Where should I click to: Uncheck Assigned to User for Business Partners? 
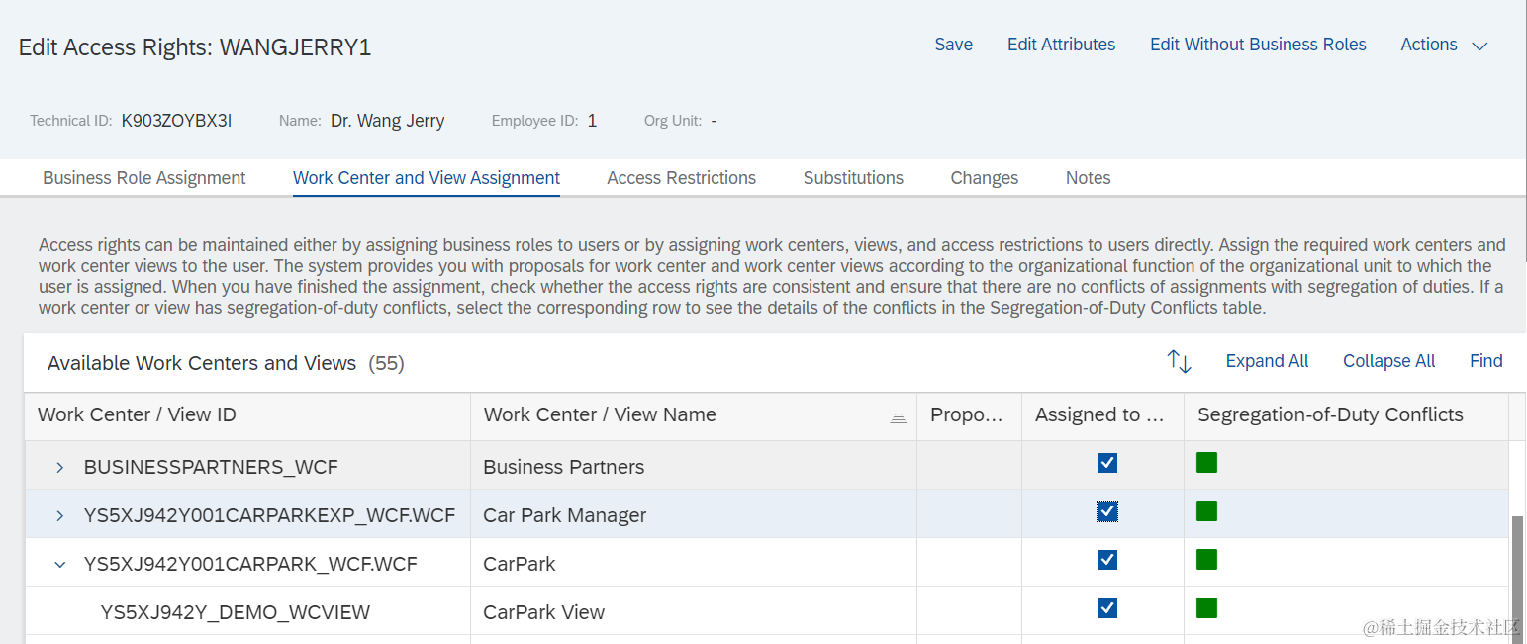click(x=1107, y=463)
